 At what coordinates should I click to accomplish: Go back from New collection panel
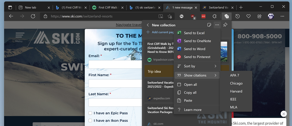tap(148, 25)
